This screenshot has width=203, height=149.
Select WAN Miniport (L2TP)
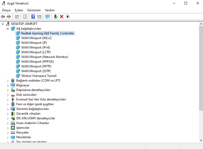[36, 52]
